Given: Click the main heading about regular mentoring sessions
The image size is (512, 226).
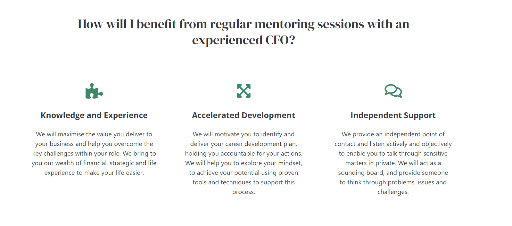Looking at the screenshot, I should click(x=244, y=32).
